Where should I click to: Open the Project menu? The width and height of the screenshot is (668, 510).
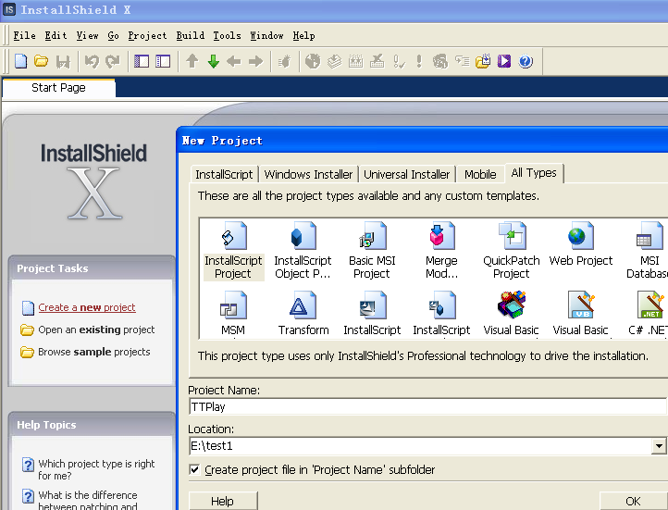147,36
